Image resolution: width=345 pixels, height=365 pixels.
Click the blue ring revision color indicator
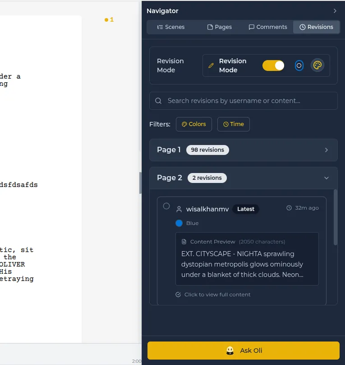[x=299, y=66]
